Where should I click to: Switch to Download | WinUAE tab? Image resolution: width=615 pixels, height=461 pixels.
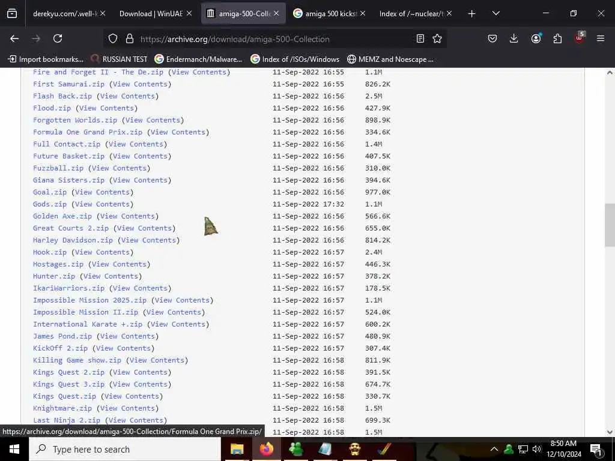click(x=151, y=14)
